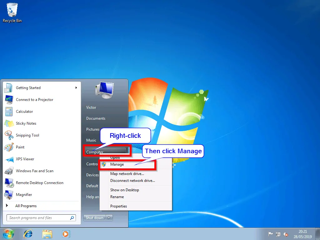Viewport: 320px width, 240px height.
Task: Click the Action Center flag icon
Action: click(x=270, y=234)
